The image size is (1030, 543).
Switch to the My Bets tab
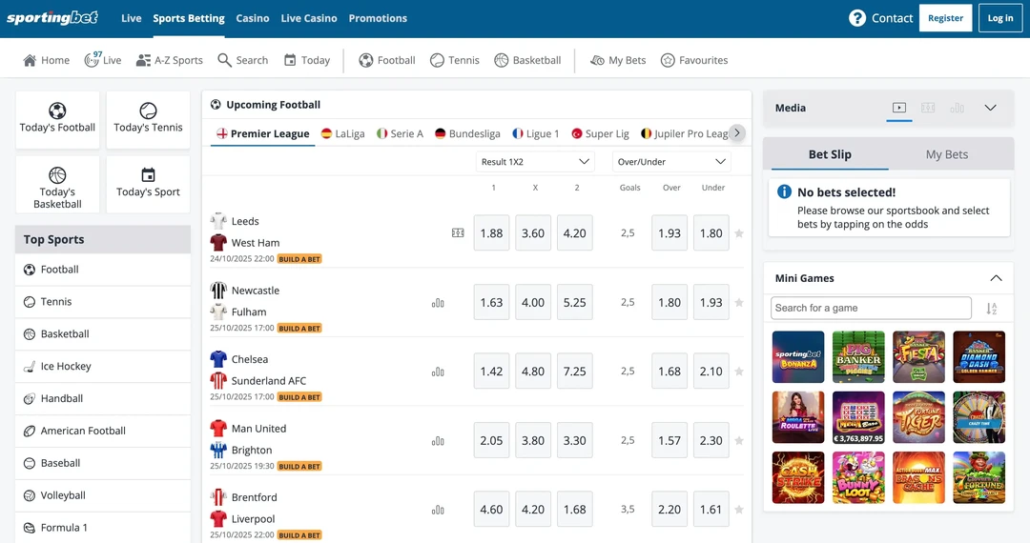click(x=946, y=154)
